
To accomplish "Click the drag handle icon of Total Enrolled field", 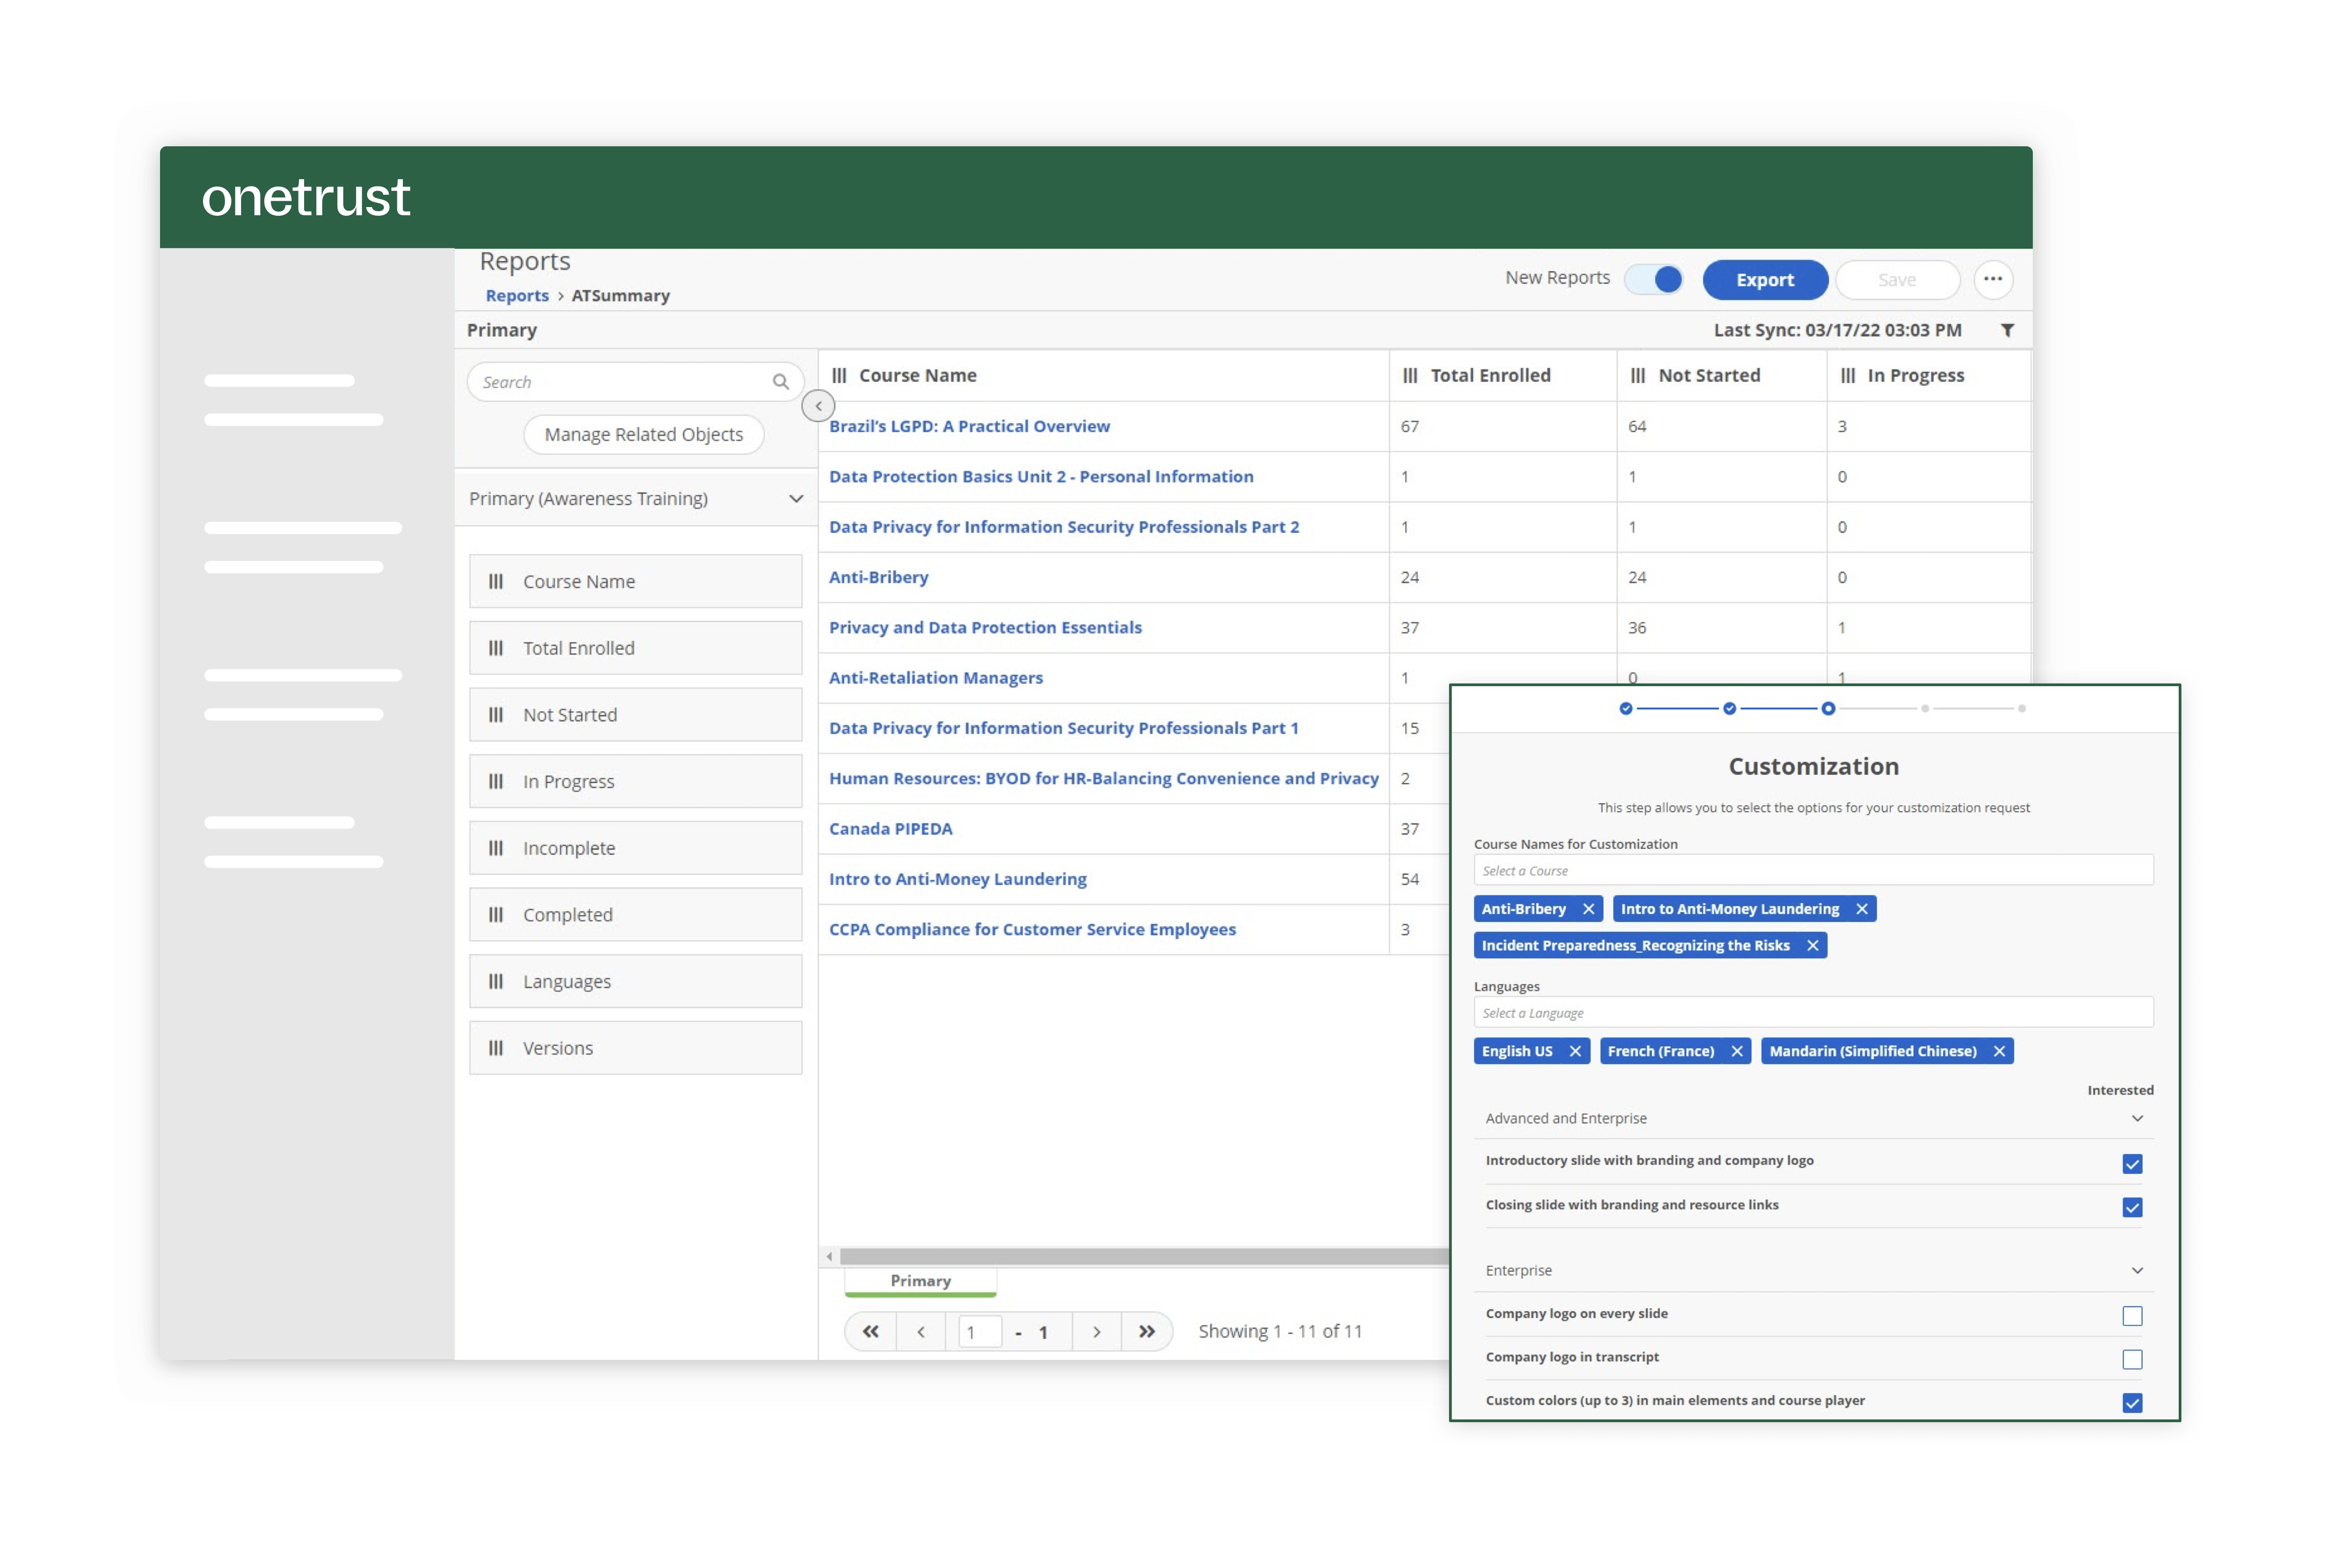I will (x=496, y=648).
